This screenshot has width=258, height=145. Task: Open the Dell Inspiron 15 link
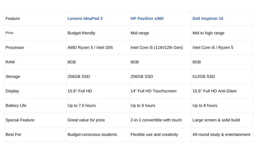(x=208, y=19)
